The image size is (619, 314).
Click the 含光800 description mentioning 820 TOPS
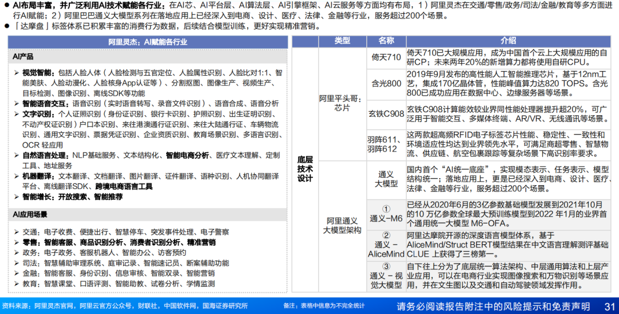(x=508, y=84)
